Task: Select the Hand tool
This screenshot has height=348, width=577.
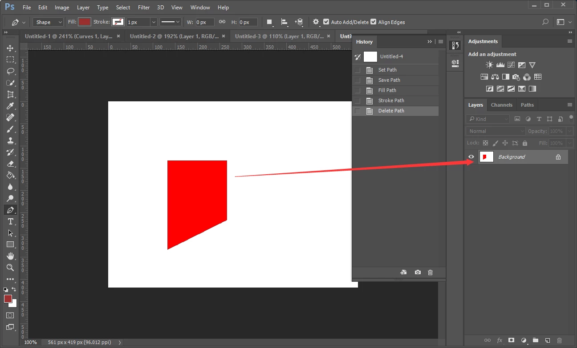Action: point(10,256)
